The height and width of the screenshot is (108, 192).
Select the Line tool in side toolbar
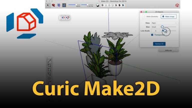[x=49, y=61]
